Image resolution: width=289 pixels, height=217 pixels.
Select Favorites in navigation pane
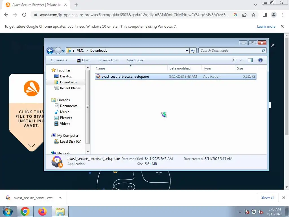(64, 70)
